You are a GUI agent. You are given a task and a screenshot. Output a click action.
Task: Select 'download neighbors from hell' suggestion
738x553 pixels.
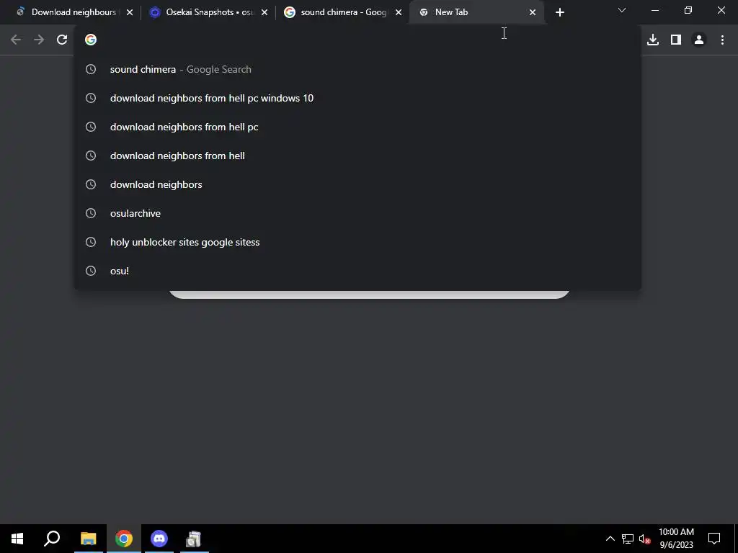tap(357, 156)
